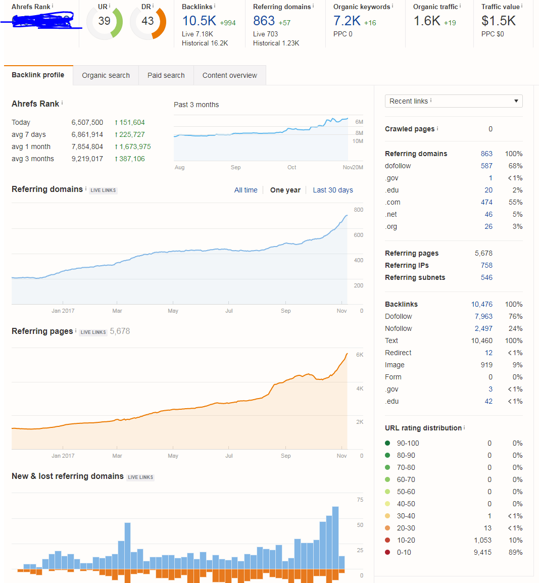Click the info icon beside Organic traffic

click(460, 6)
